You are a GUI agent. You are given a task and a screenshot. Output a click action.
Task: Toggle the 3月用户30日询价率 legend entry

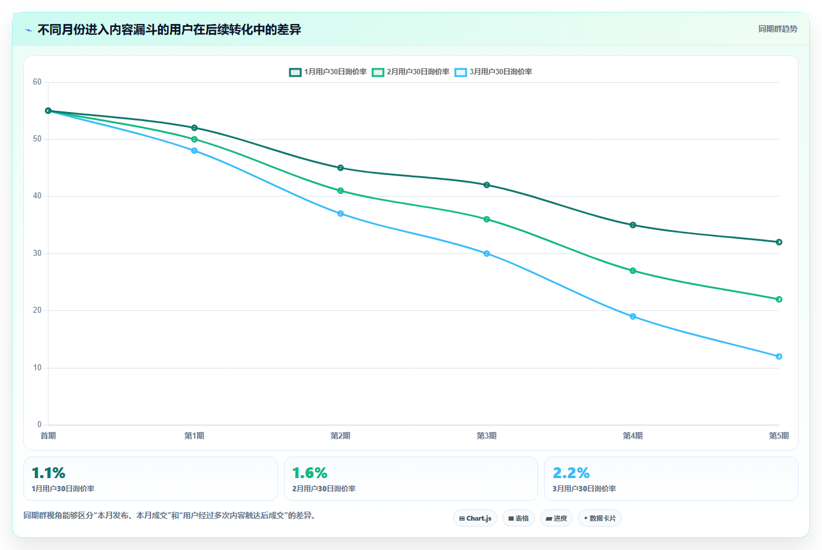(x=493, y=72)
